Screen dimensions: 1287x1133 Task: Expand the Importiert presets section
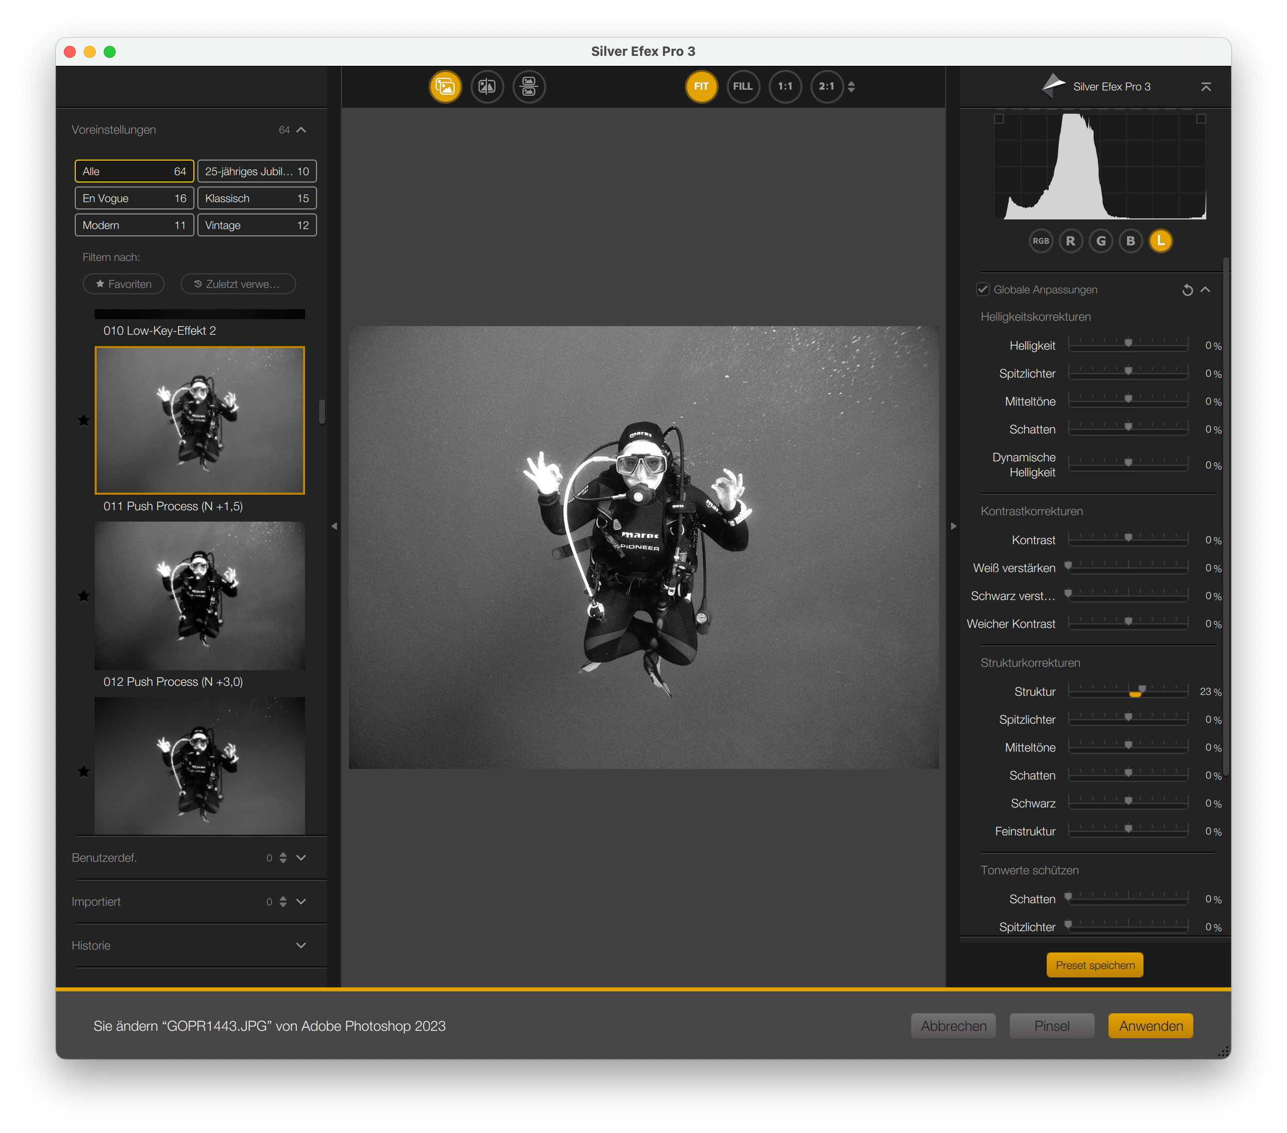301,902
